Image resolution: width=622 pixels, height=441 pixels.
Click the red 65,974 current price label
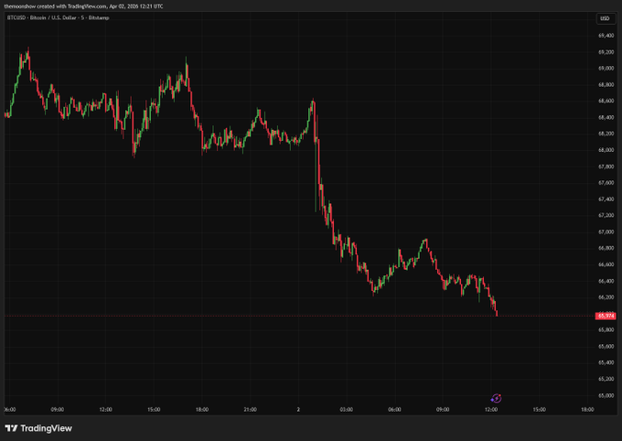[606, 316]
